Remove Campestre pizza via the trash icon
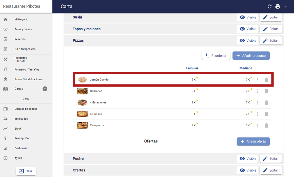This screenshot has width=294, height=177. click(x=267, y=126)
